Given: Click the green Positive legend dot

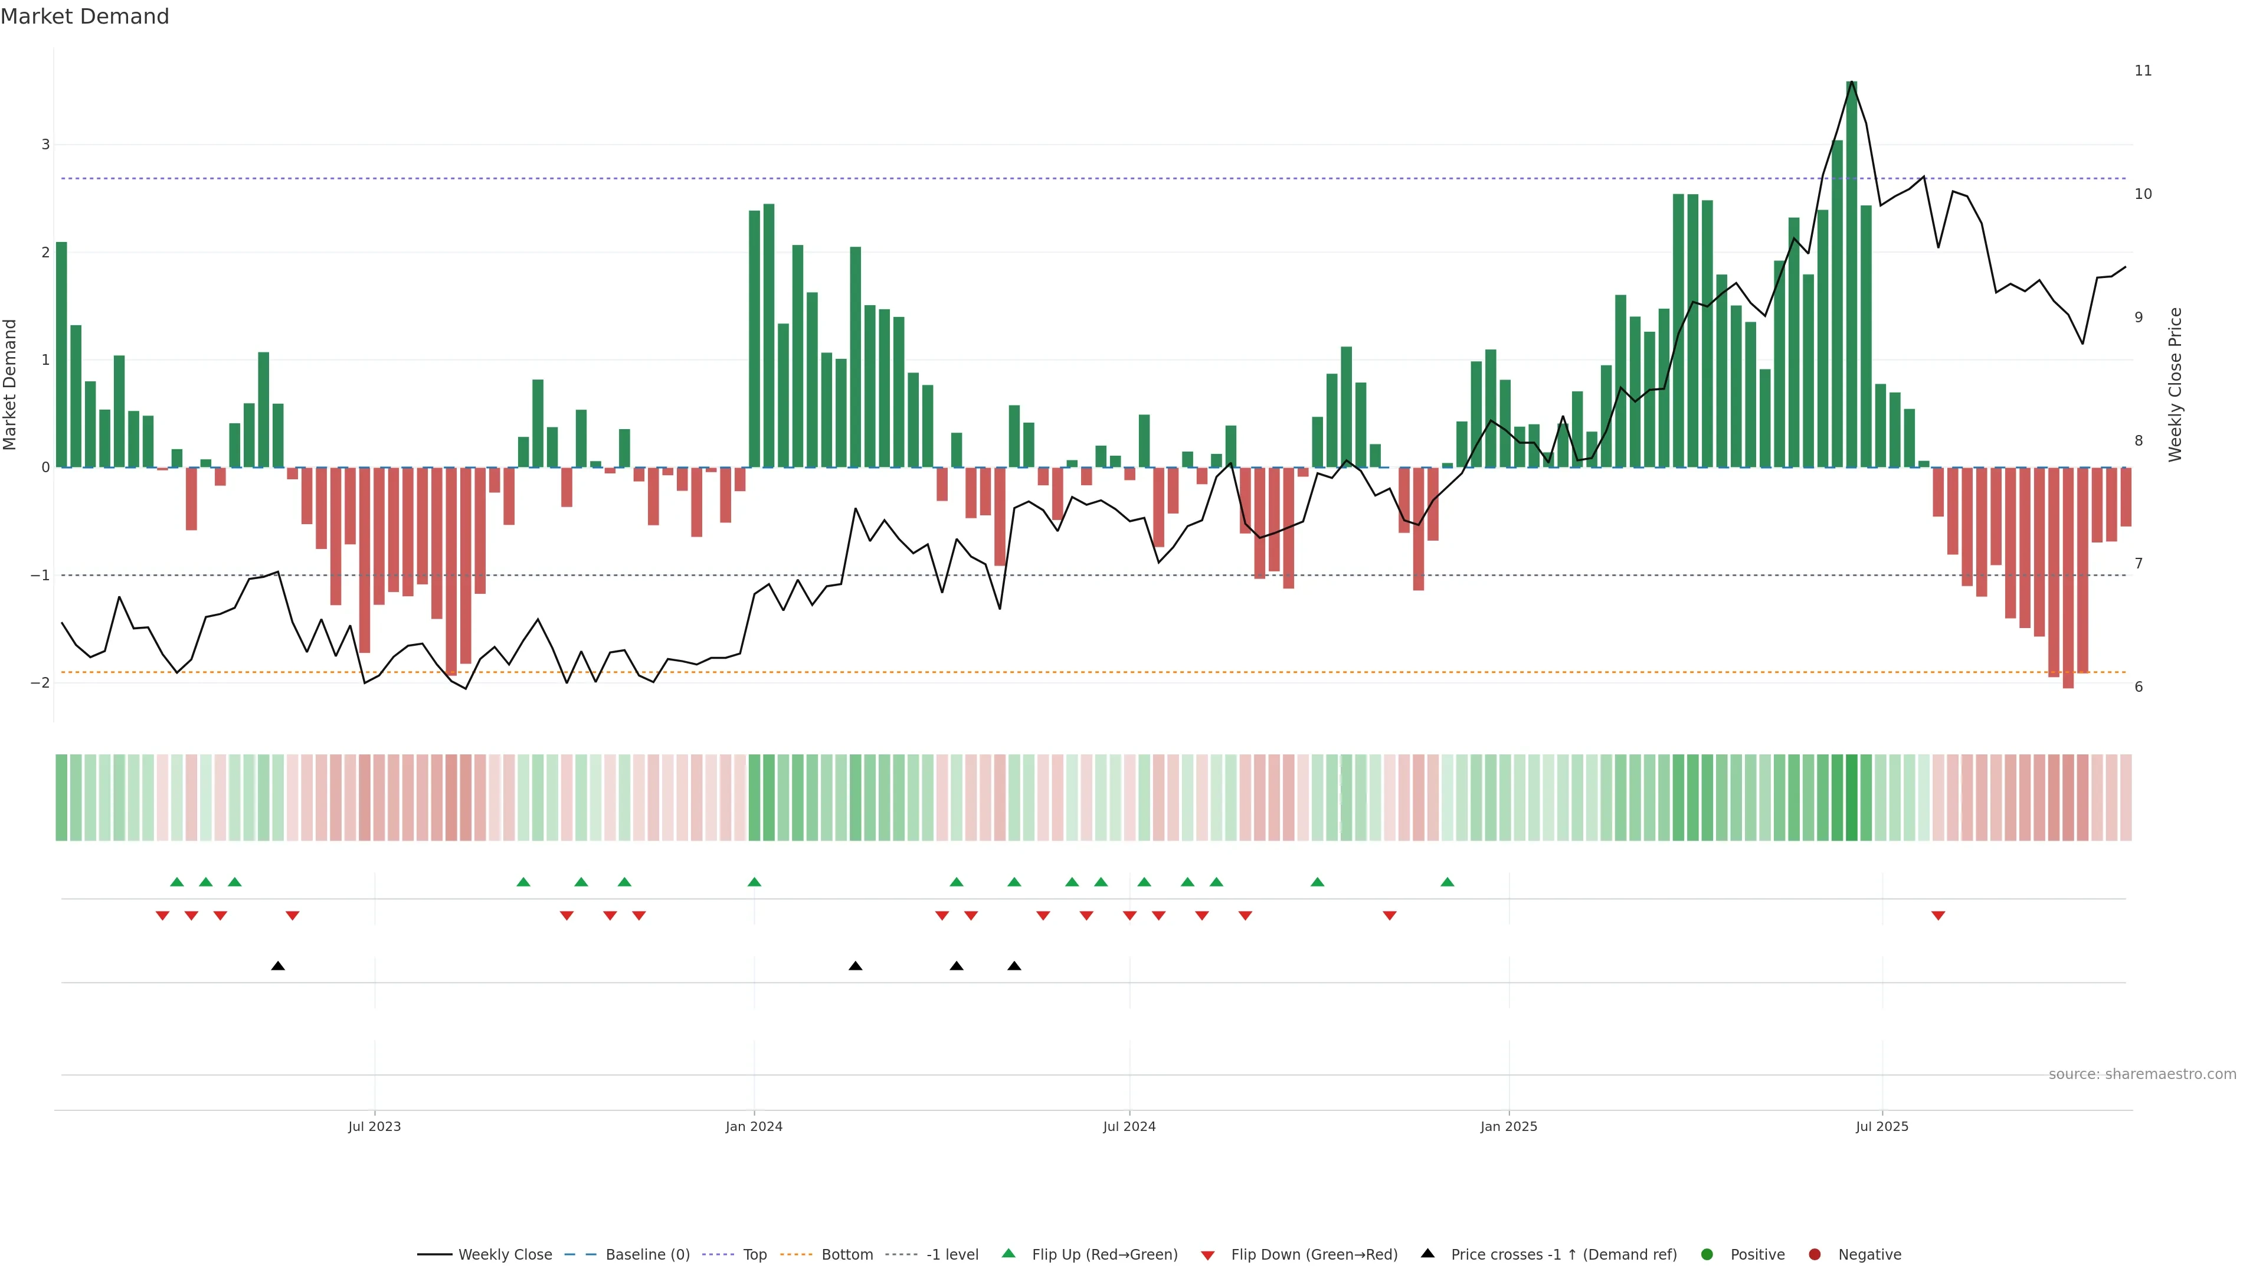Looking at the screenshot, I should pyautogui.click(x=1707, y=1254).
